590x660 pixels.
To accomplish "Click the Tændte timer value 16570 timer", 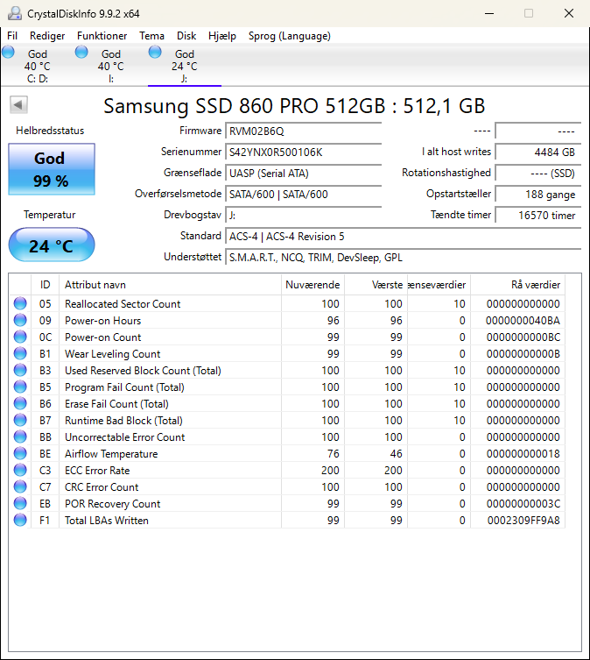I will (537, 215).
